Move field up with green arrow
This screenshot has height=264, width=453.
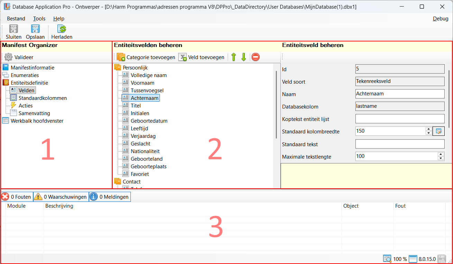[234, 57]
